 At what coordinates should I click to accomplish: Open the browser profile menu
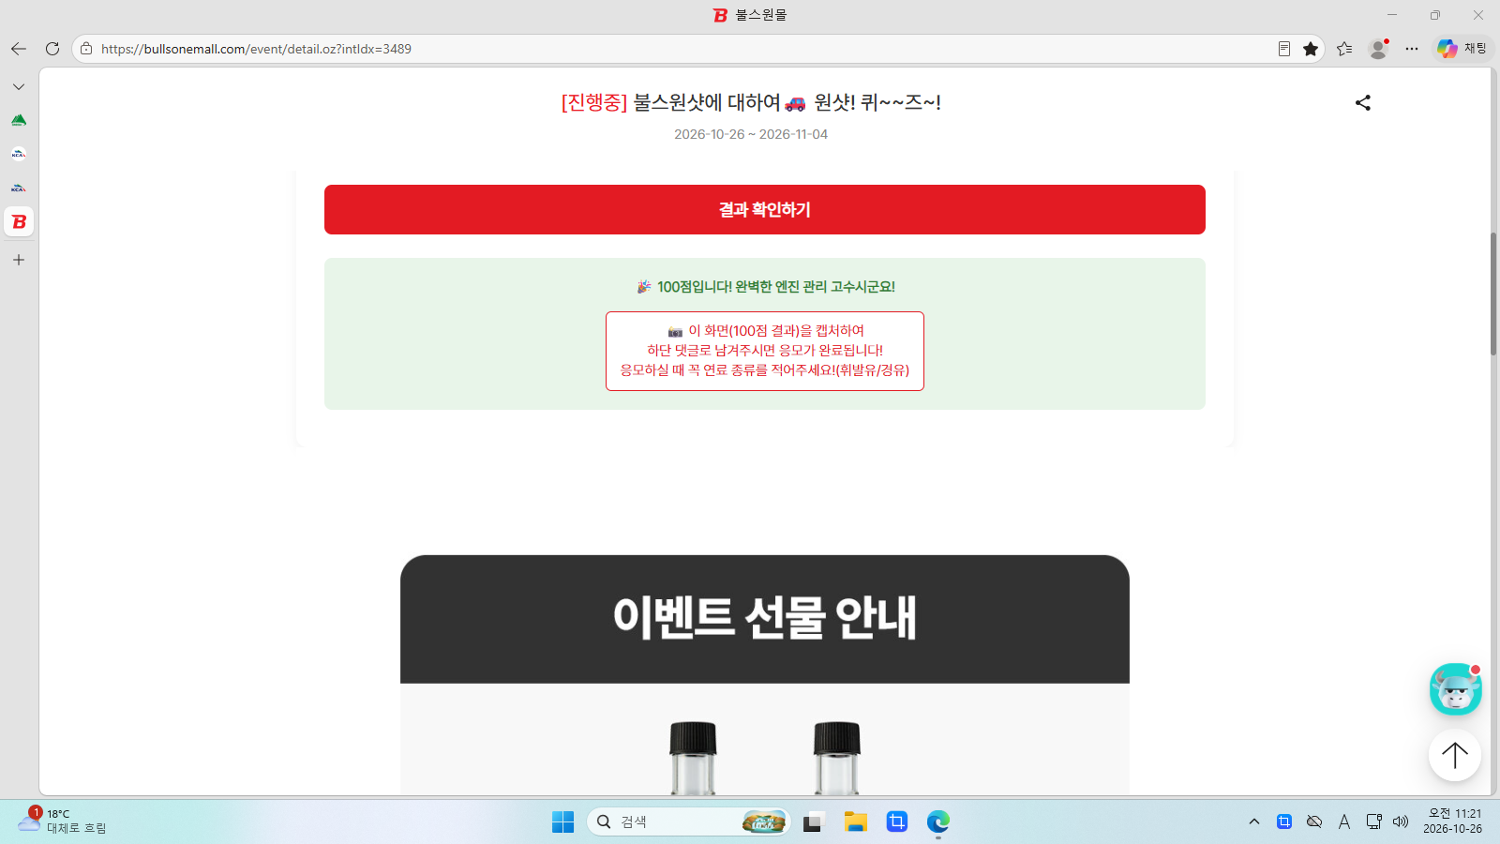point(1378,49)
